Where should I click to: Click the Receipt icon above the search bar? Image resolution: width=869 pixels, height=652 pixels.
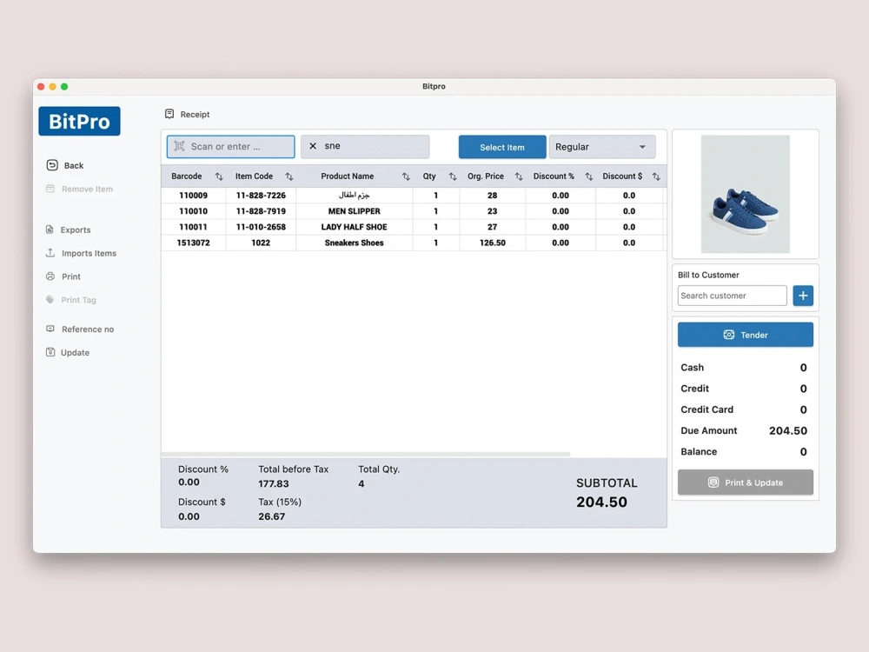point(170,114)
